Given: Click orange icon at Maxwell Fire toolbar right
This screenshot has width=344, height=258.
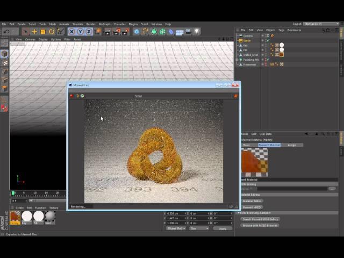Looking at the screenshot, I should 236,96.
